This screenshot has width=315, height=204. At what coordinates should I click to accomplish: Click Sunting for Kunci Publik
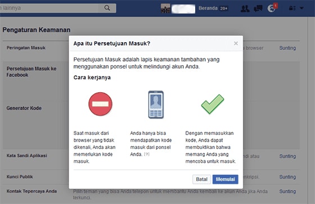coord(287,177)
